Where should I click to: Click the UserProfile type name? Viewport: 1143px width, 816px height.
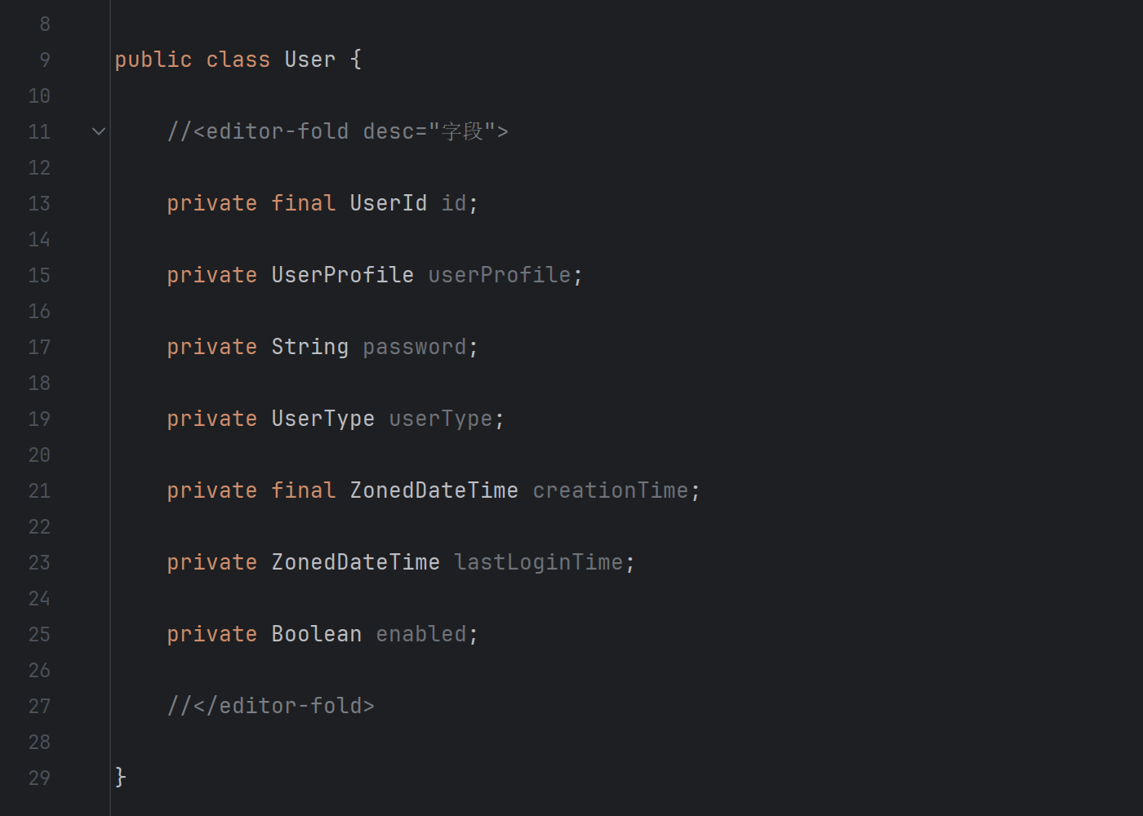tap(343, 275)
